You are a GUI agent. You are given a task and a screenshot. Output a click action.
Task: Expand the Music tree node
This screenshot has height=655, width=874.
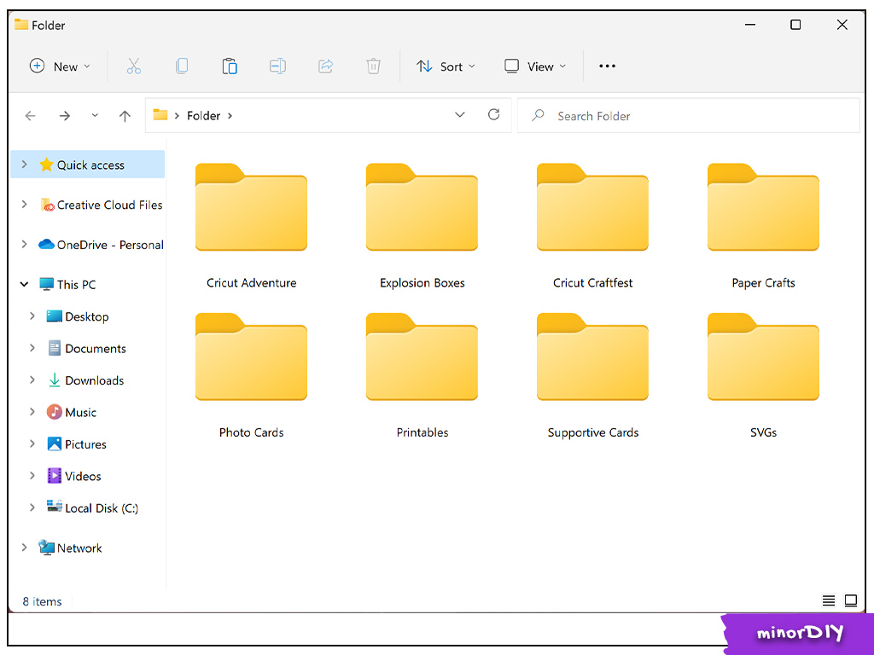coord(32,412)
